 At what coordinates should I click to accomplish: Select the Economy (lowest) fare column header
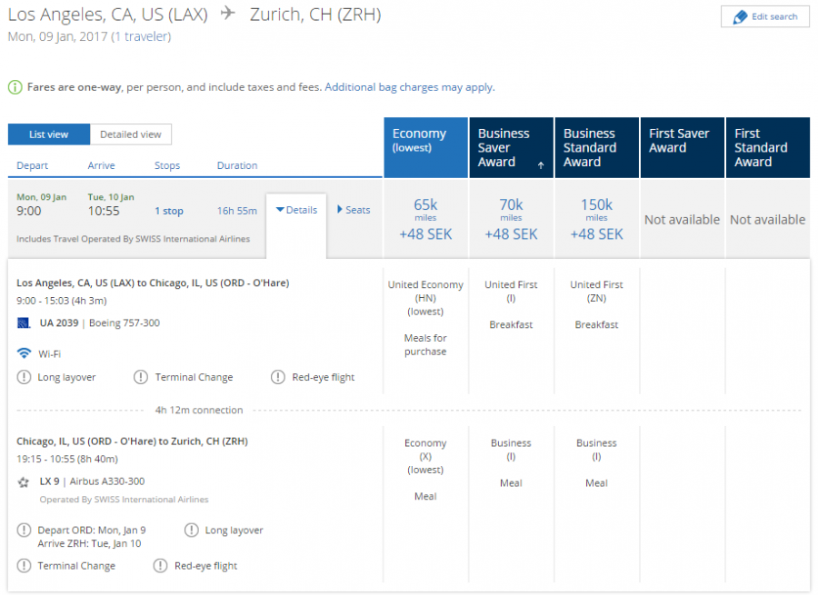425,147
